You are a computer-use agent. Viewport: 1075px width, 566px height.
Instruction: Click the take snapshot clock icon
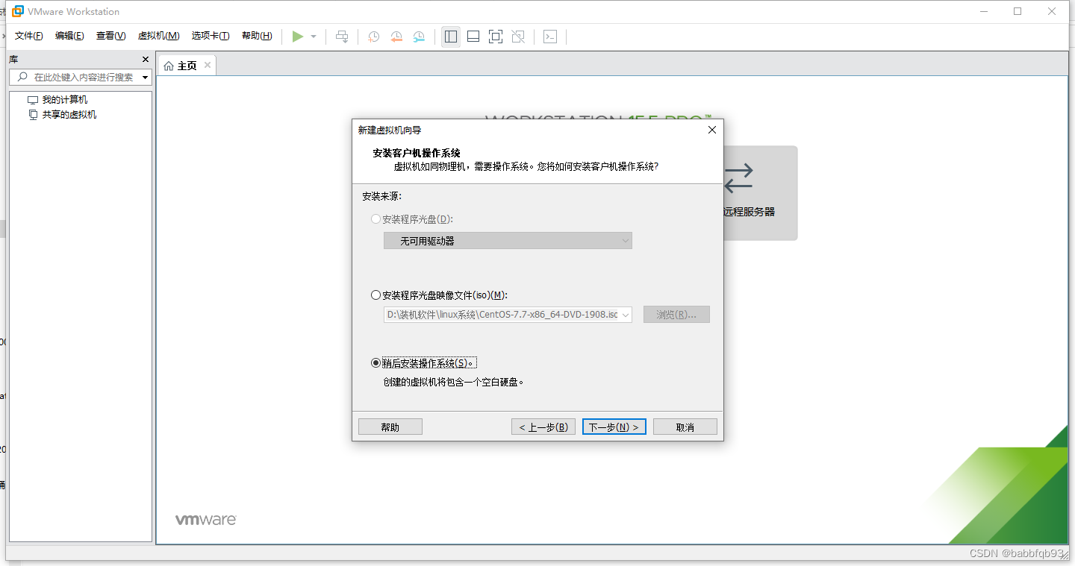click(x=373, y=37)
